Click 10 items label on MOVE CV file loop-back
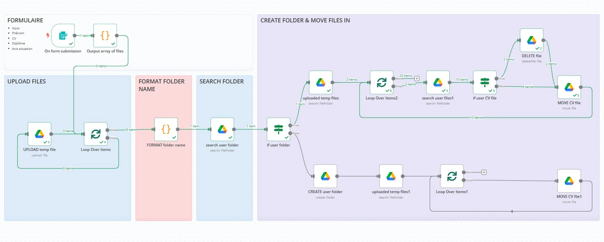The image size is (604, 242). point(476,118)
